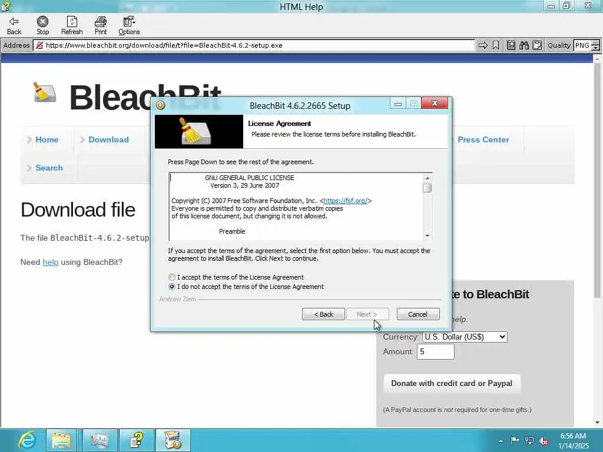Click the license text scrollbar up arrow
This screenshot has width=603, height=452.
tap(428, 178)
